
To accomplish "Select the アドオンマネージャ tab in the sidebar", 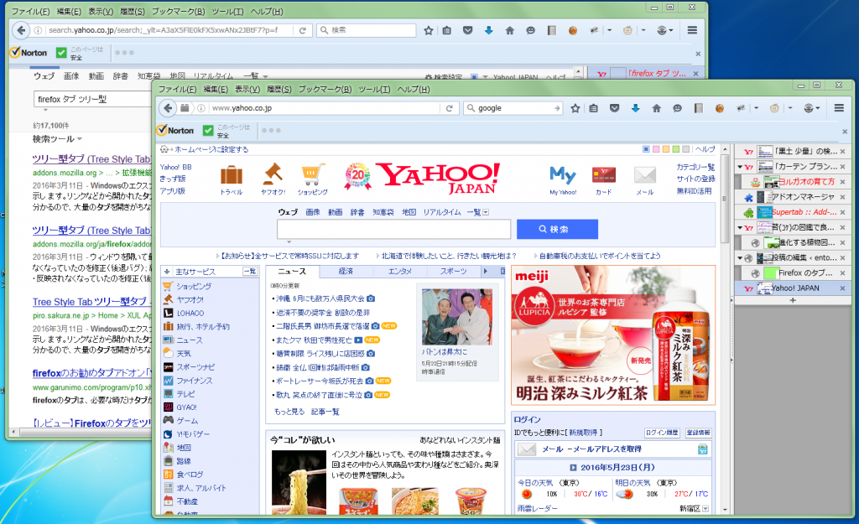I will tap(792, 197).
